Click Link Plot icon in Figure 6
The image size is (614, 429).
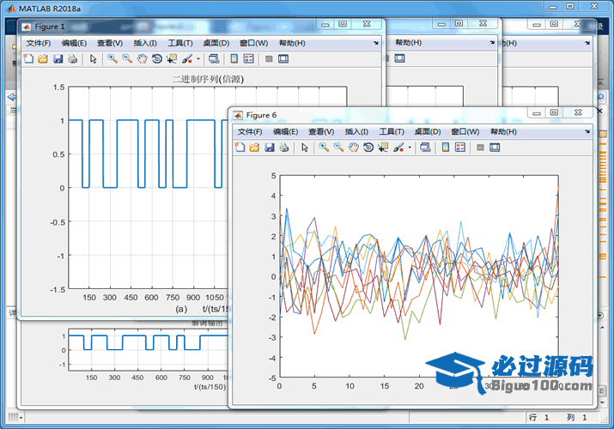pyautogui.click(x=425, y=148)
